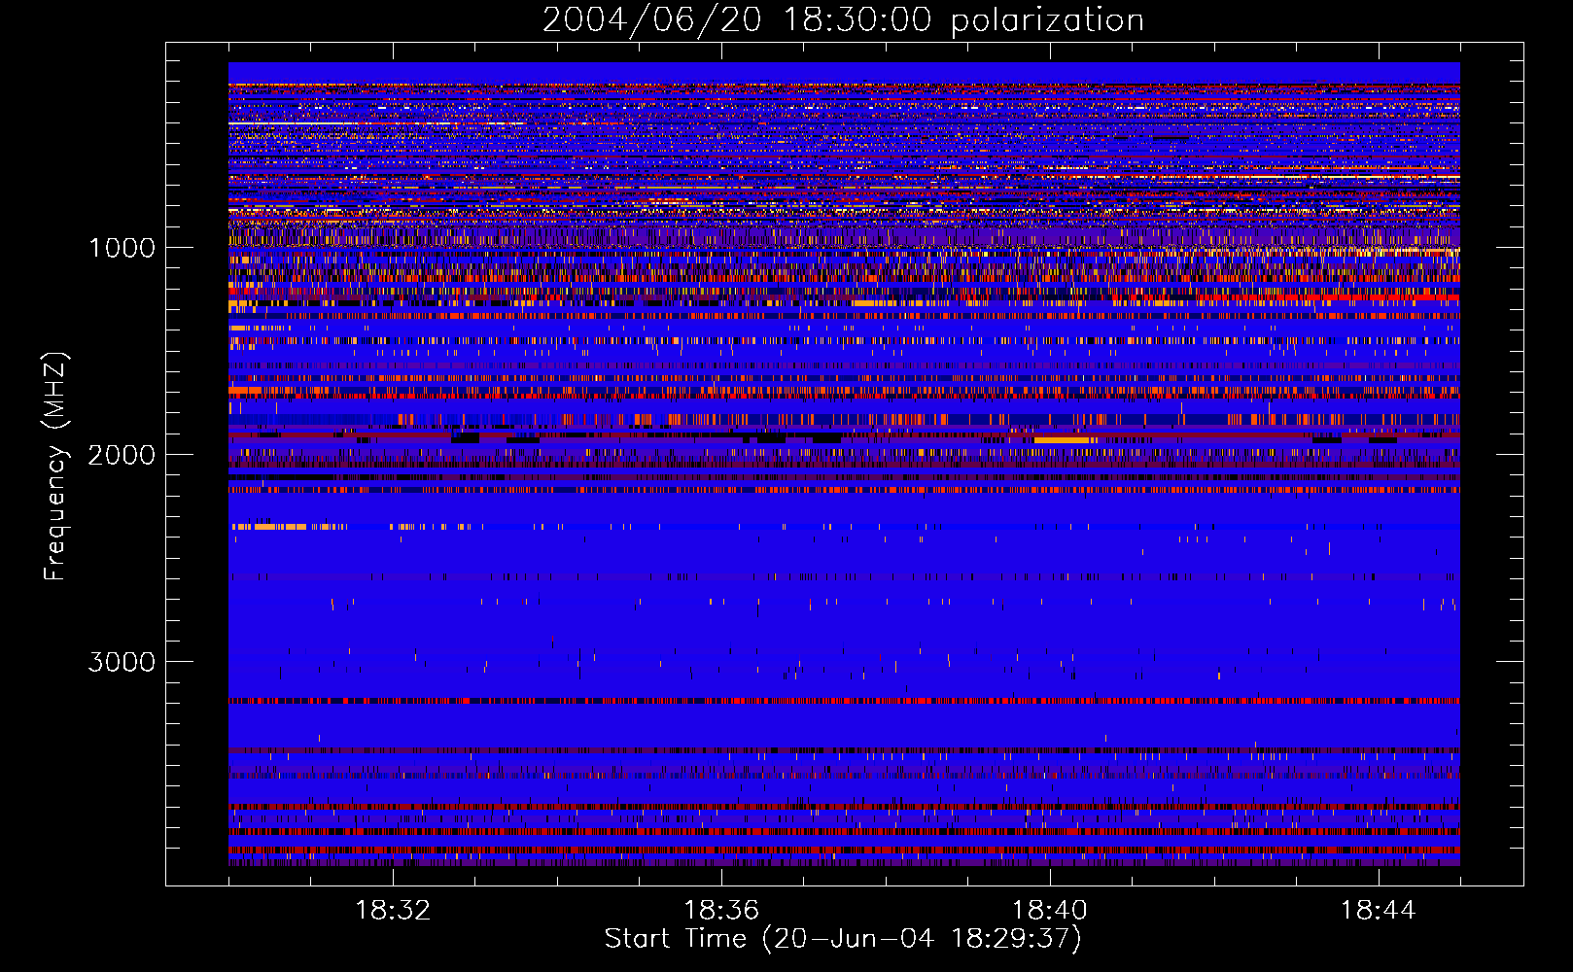Select the 3000 frequency tick label
This screenshot has width=1573, height=972.
click(122, 662)
